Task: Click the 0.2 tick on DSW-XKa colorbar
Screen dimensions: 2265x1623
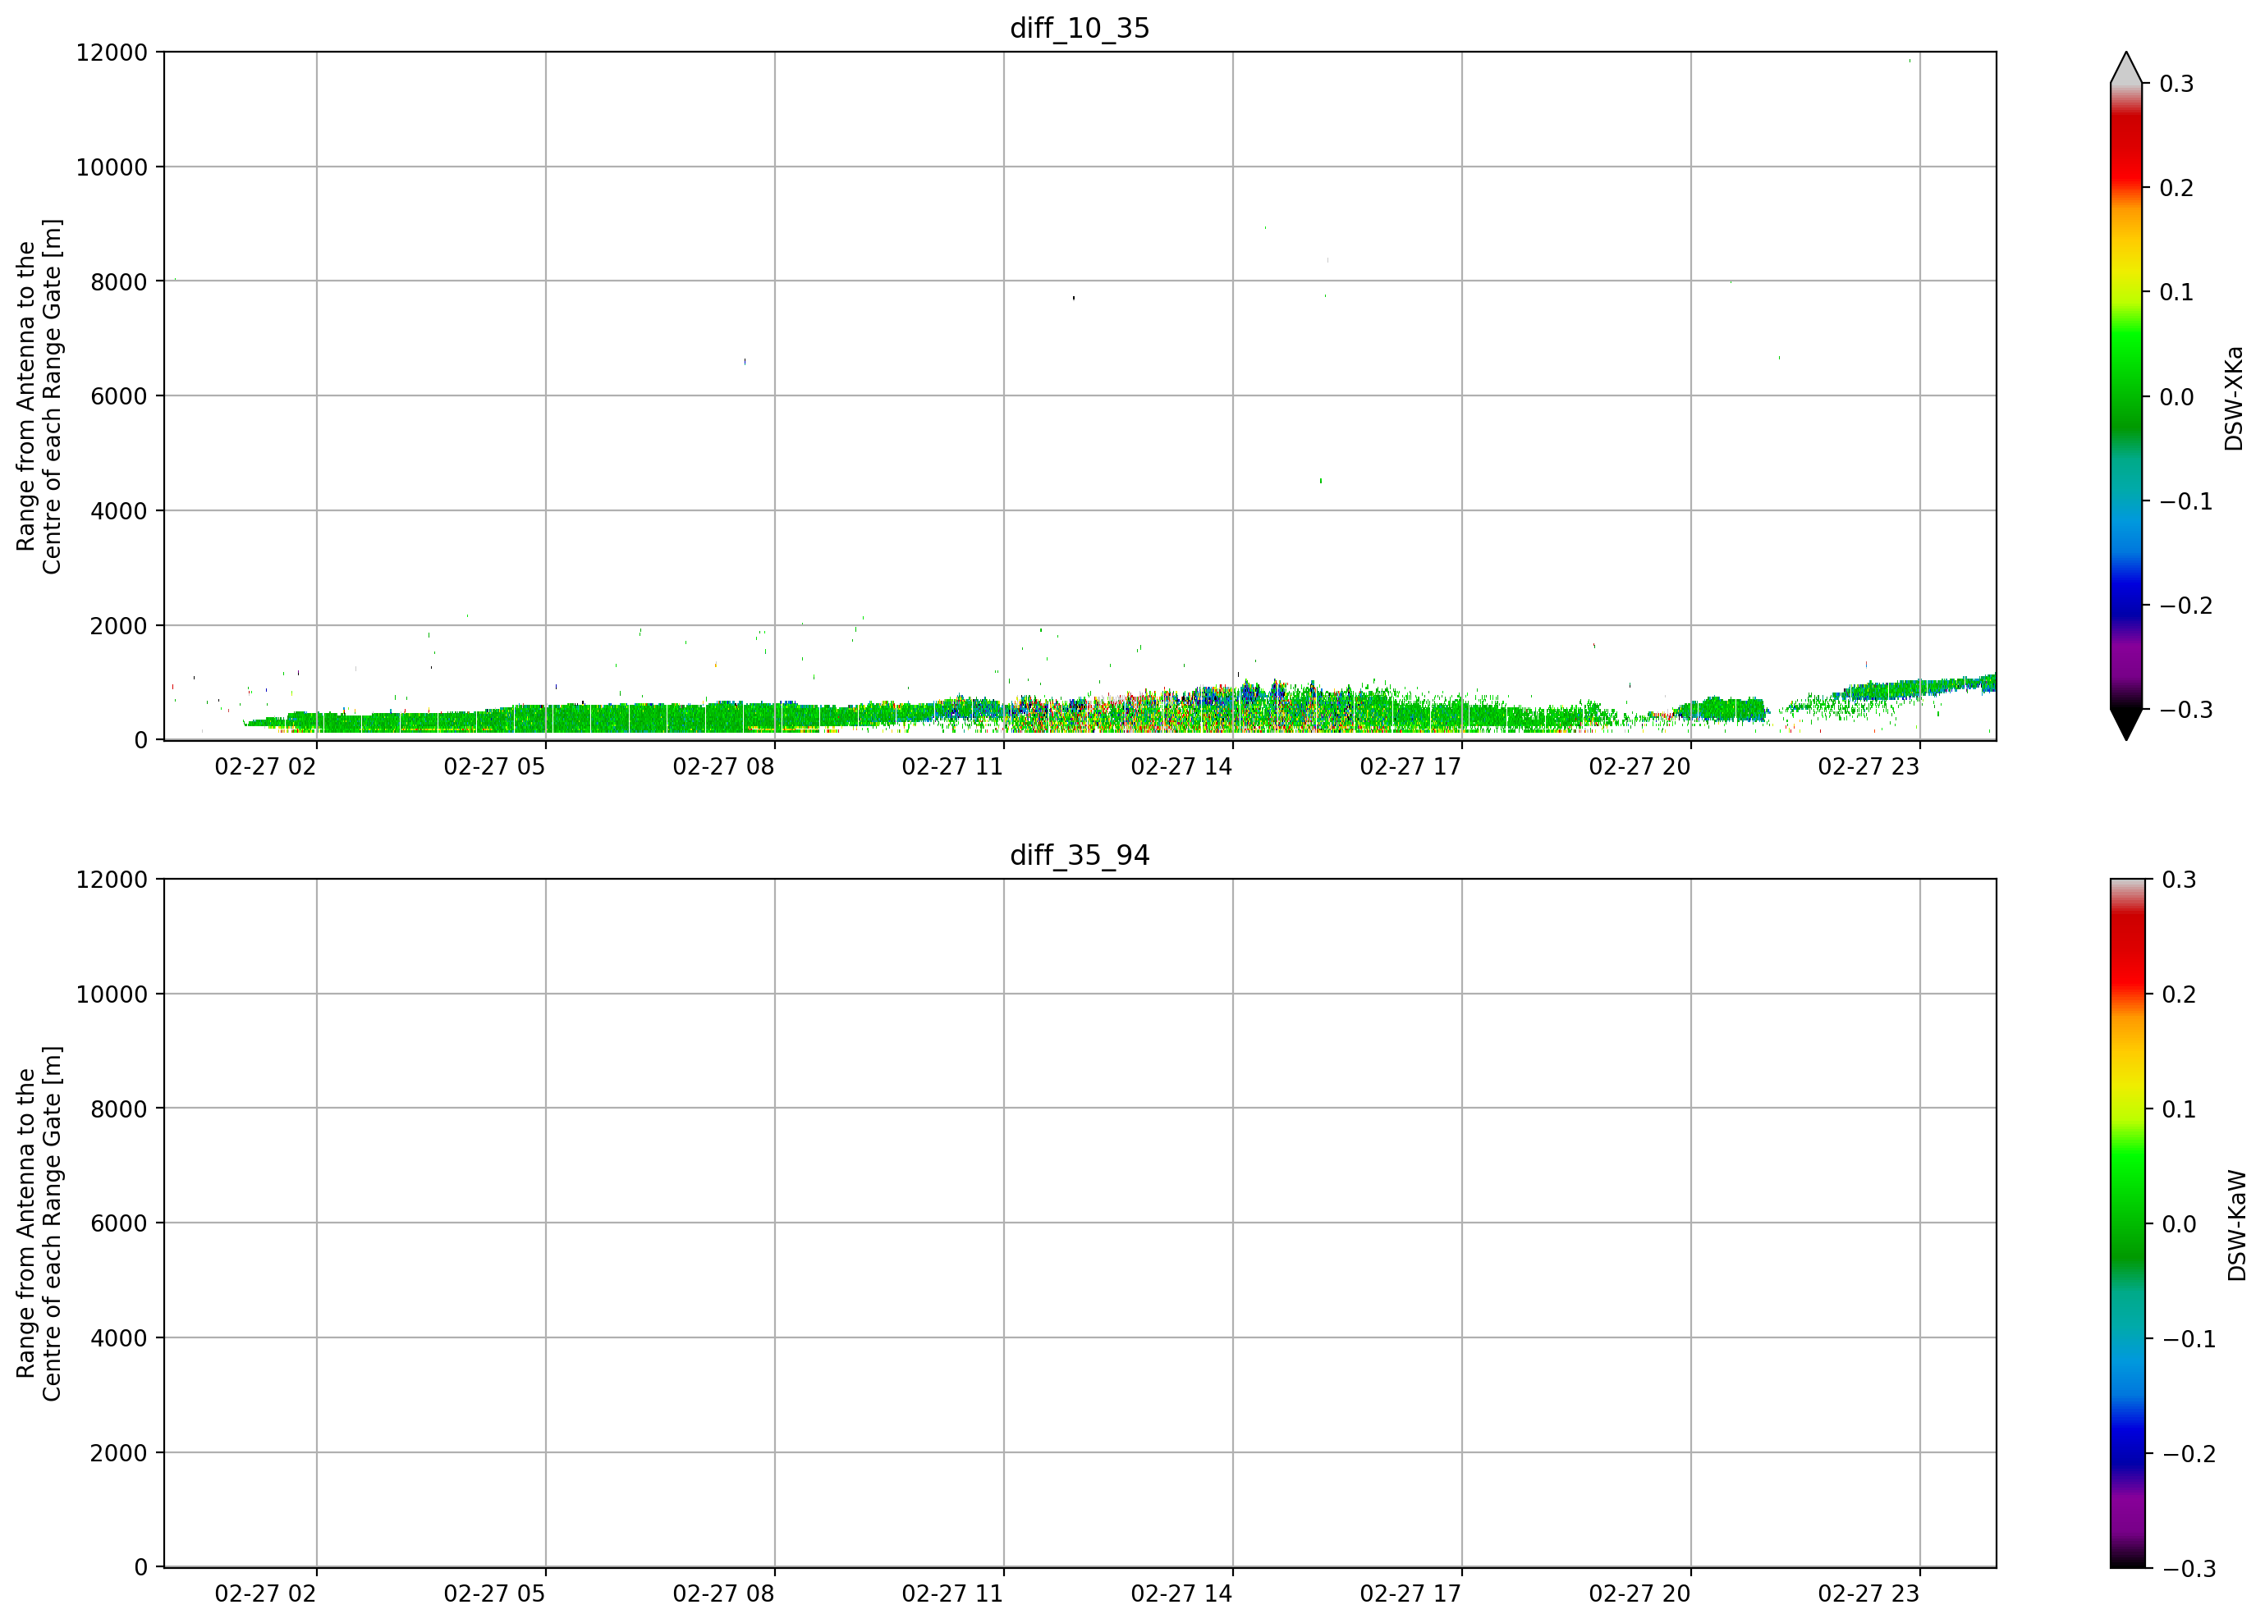Action: point(2177,189)
